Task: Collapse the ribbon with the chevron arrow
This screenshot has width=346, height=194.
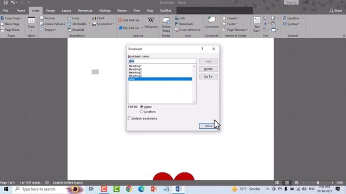Action: (344, 36)
